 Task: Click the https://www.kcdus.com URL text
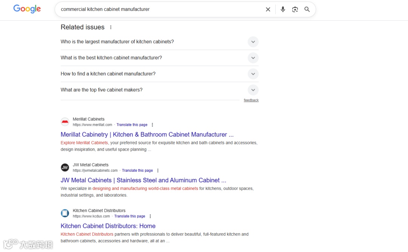coord(91,216)
